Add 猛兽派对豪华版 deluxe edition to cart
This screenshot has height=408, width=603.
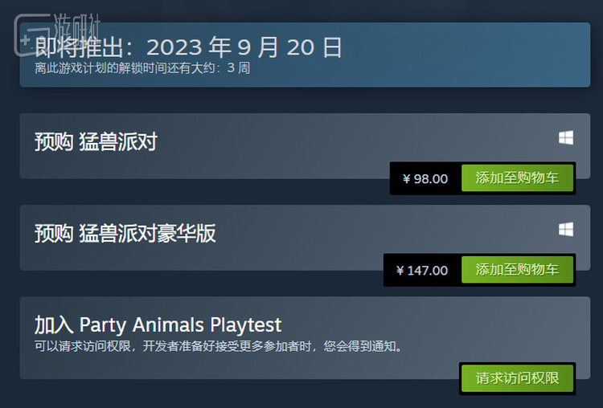[x=517, y=269]
